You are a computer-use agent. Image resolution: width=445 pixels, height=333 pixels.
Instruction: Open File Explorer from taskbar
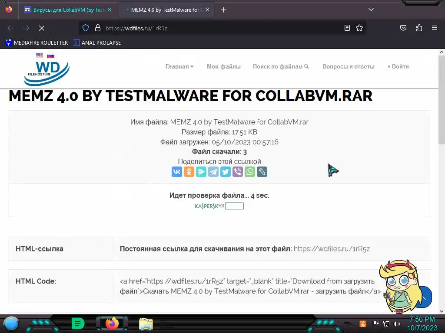pos(146,324)
